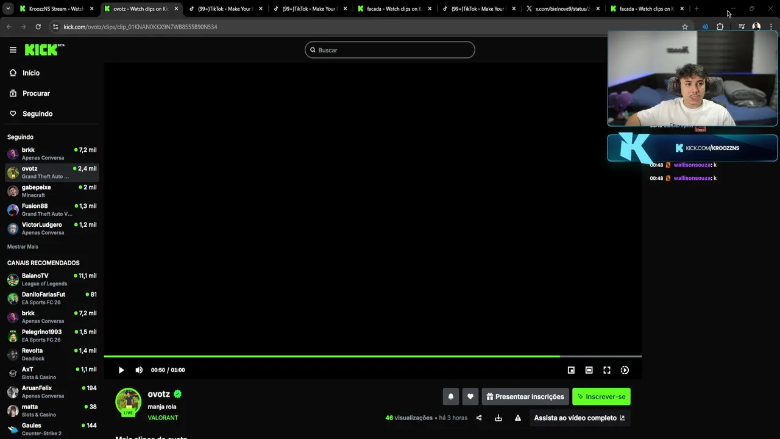Download the clip icon
This screenshot has width=780, height=439.
click(498, 418)
